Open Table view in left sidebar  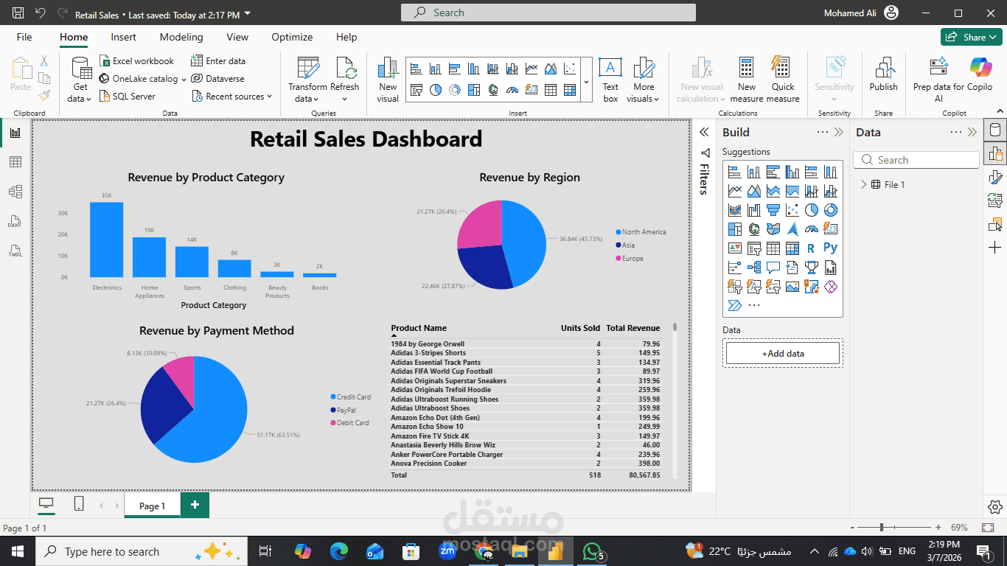[15, 162]
